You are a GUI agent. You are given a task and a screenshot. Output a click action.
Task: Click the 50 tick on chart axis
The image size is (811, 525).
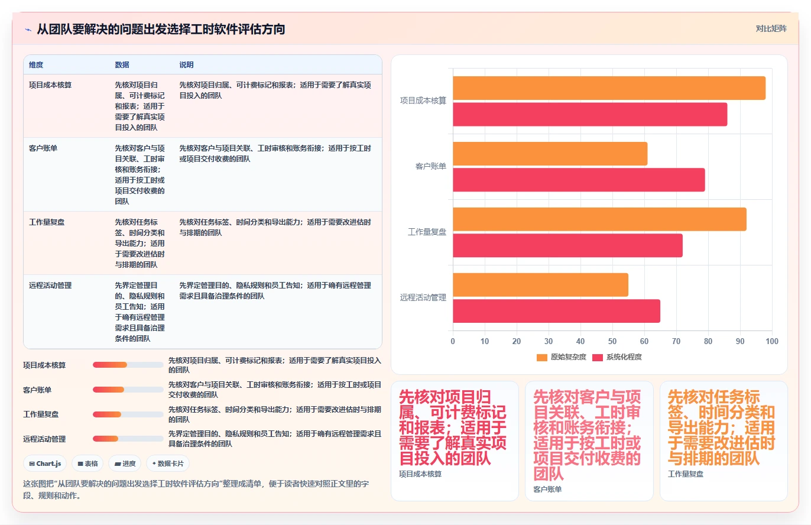click(612, 341)
